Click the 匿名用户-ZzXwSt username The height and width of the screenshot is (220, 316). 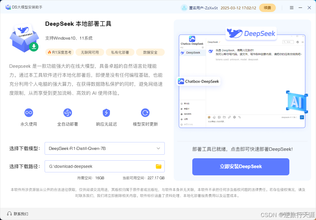click(x=203, y=8)
